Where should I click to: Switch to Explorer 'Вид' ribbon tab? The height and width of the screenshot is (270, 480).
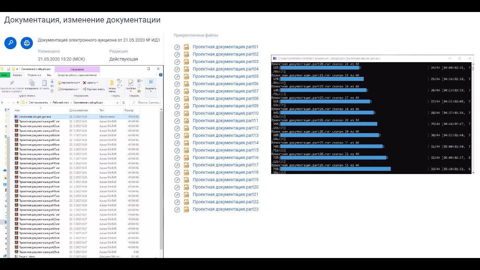pos(49,75)
